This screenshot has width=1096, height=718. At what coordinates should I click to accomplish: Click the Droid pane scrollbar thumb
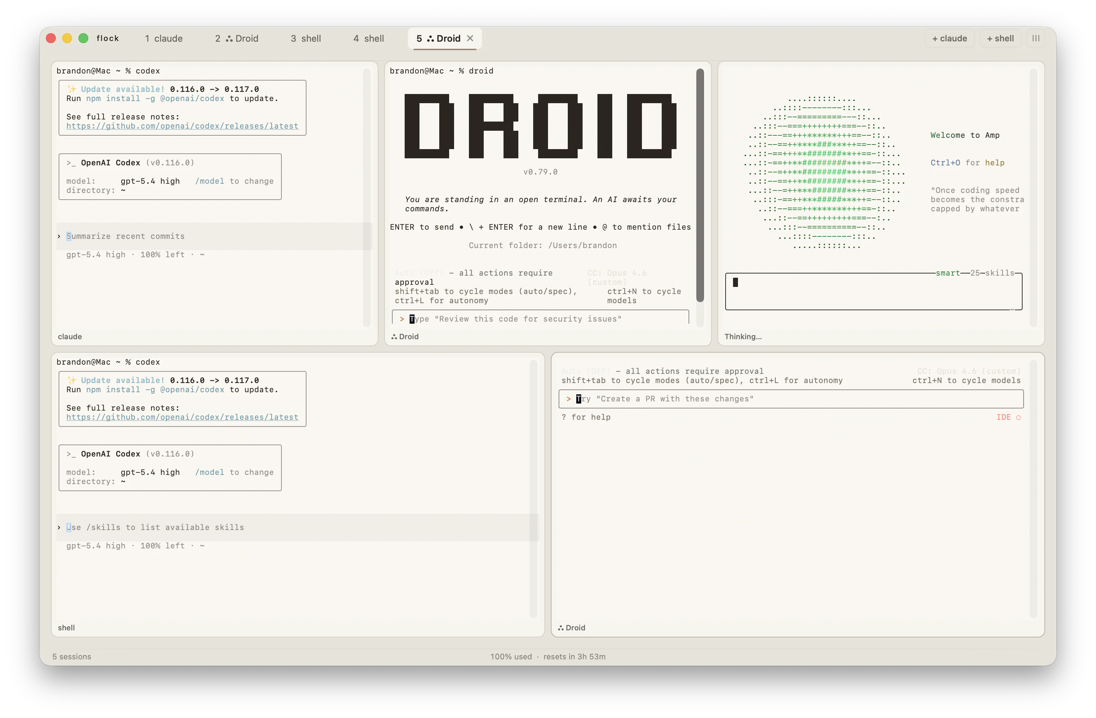[700, 184]
